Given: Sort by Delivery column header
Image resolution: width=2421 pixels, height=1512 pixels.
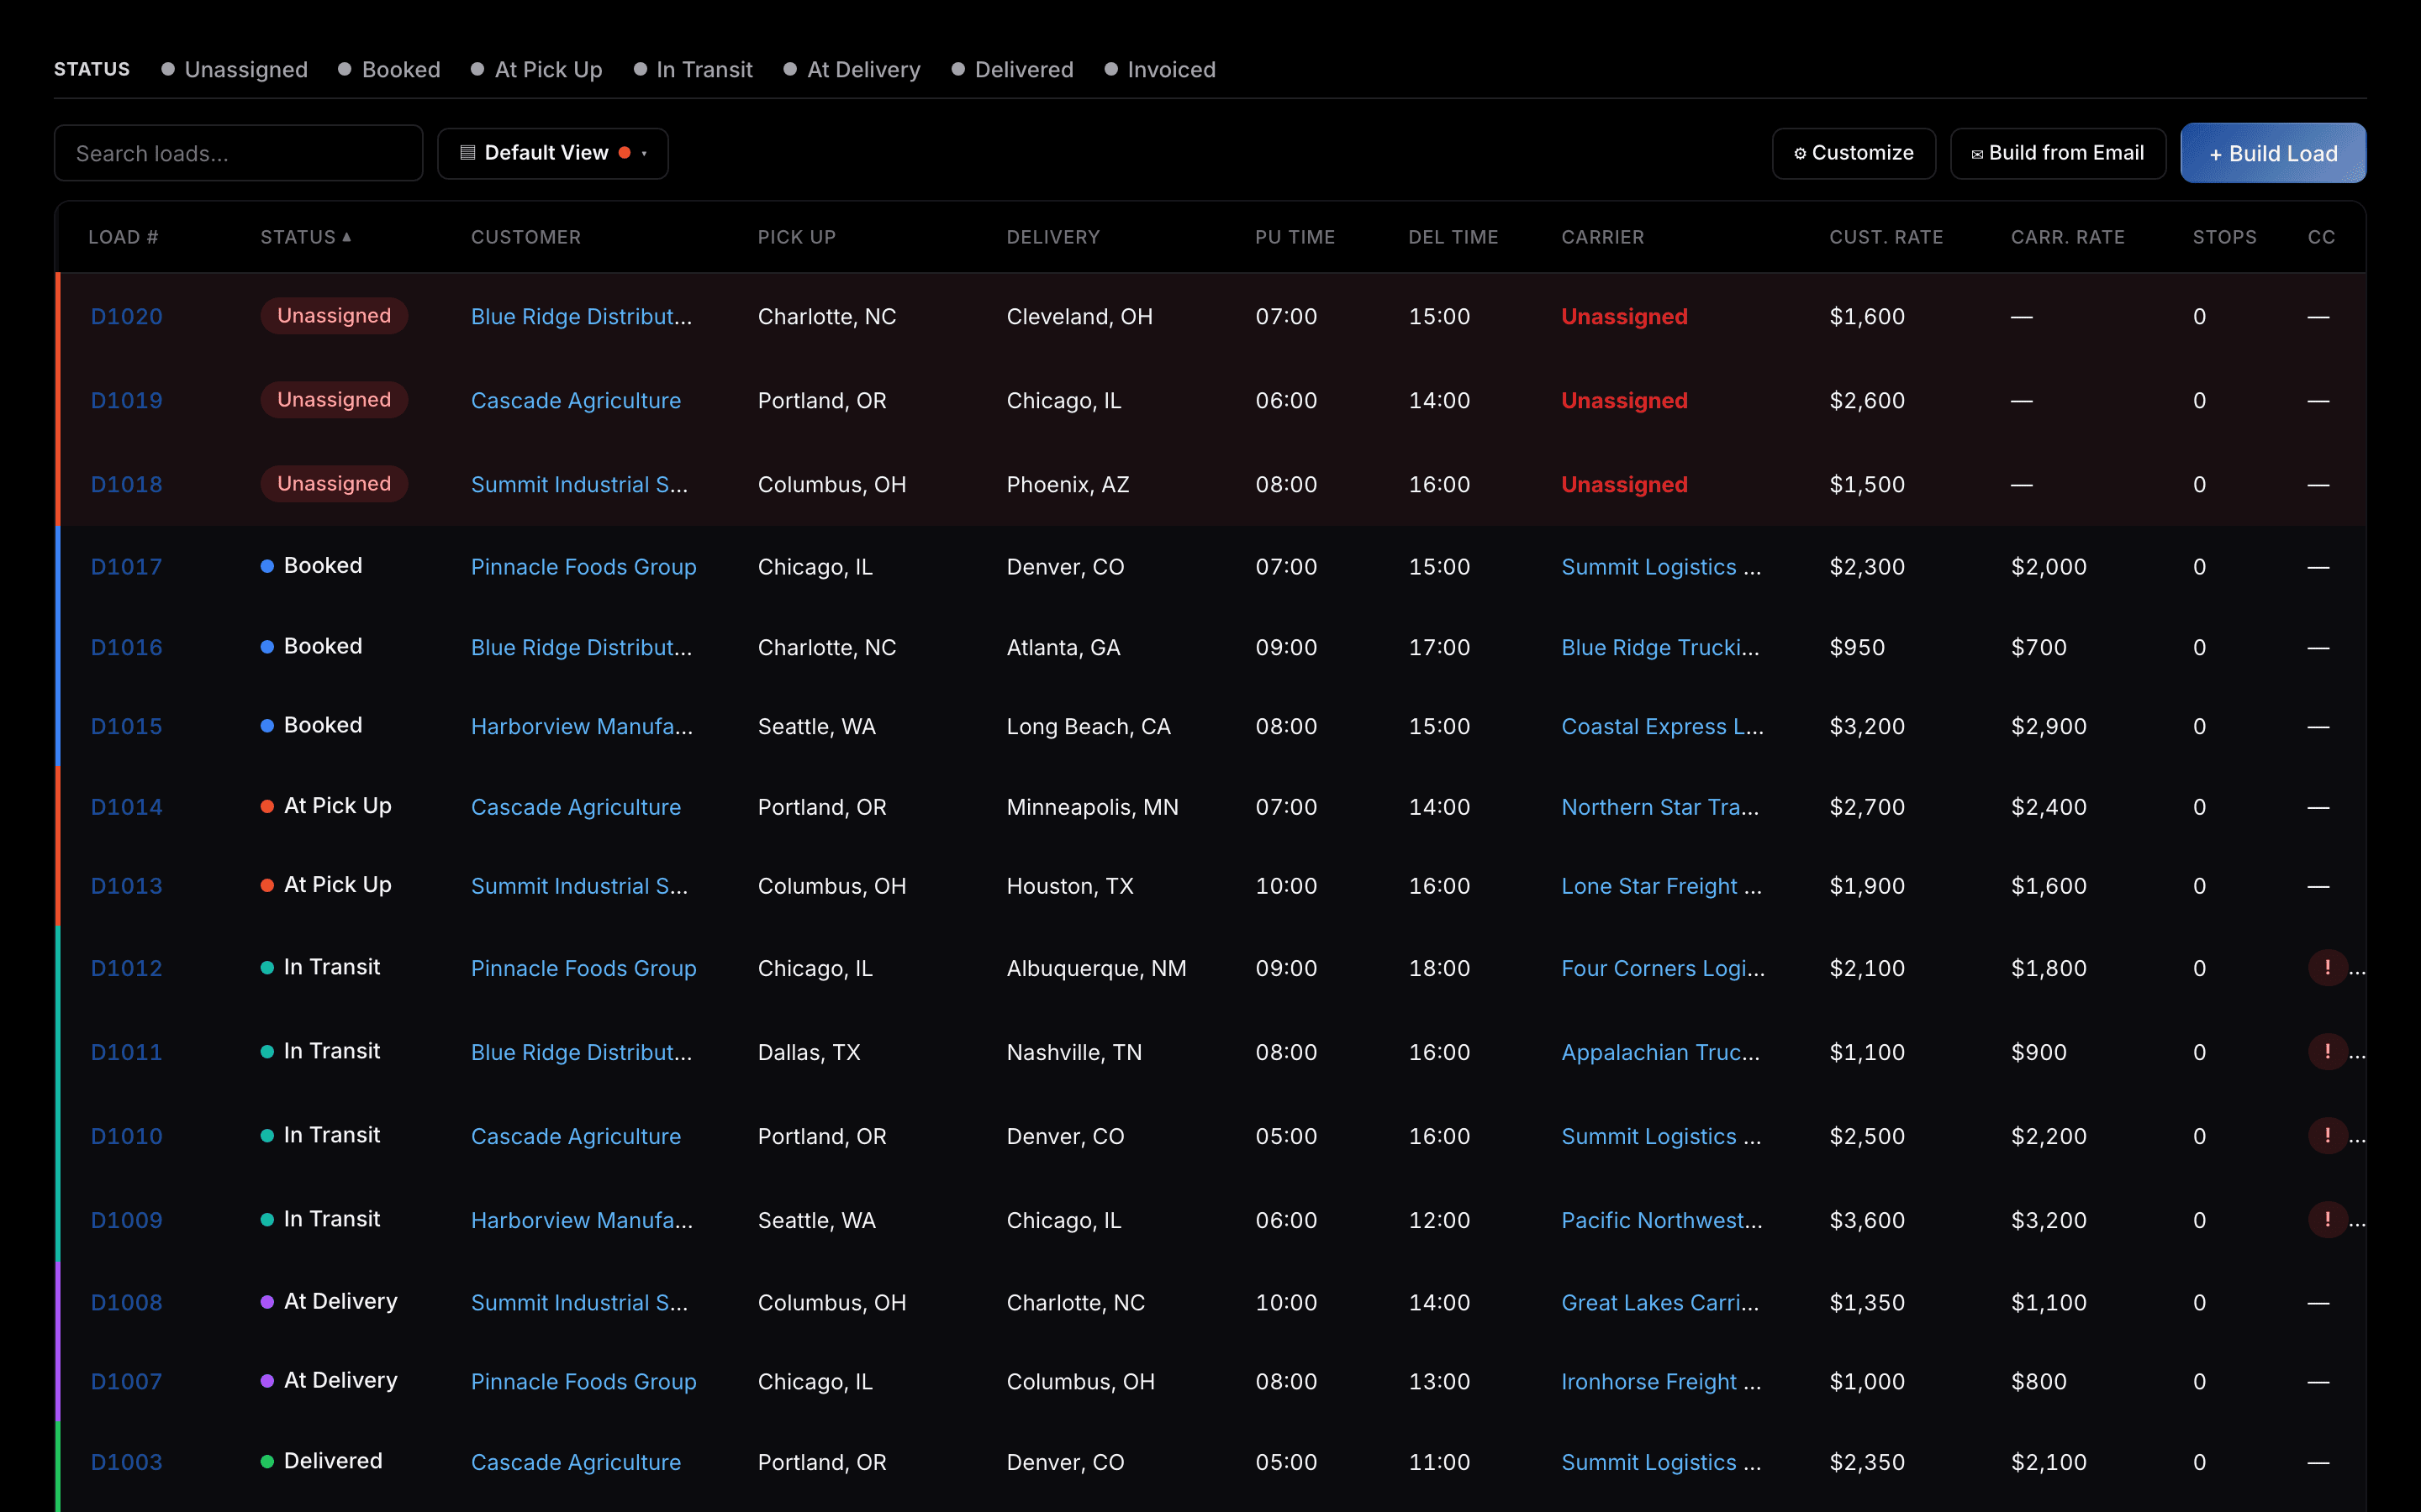Looking at the screenshot, I should (1052, 237).
